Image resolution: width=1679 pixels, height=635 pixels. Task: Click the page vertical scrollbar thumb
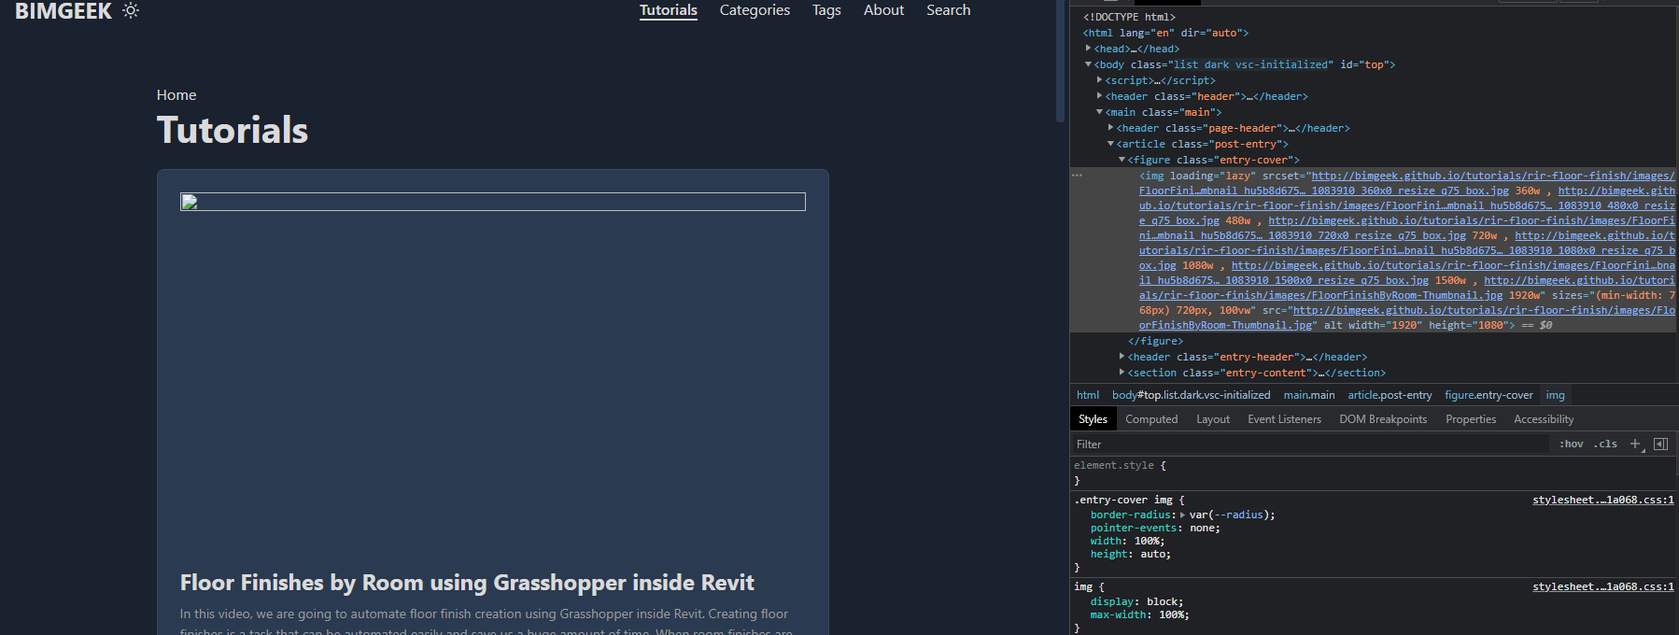pyautogui.click(x=1060, y=61)
